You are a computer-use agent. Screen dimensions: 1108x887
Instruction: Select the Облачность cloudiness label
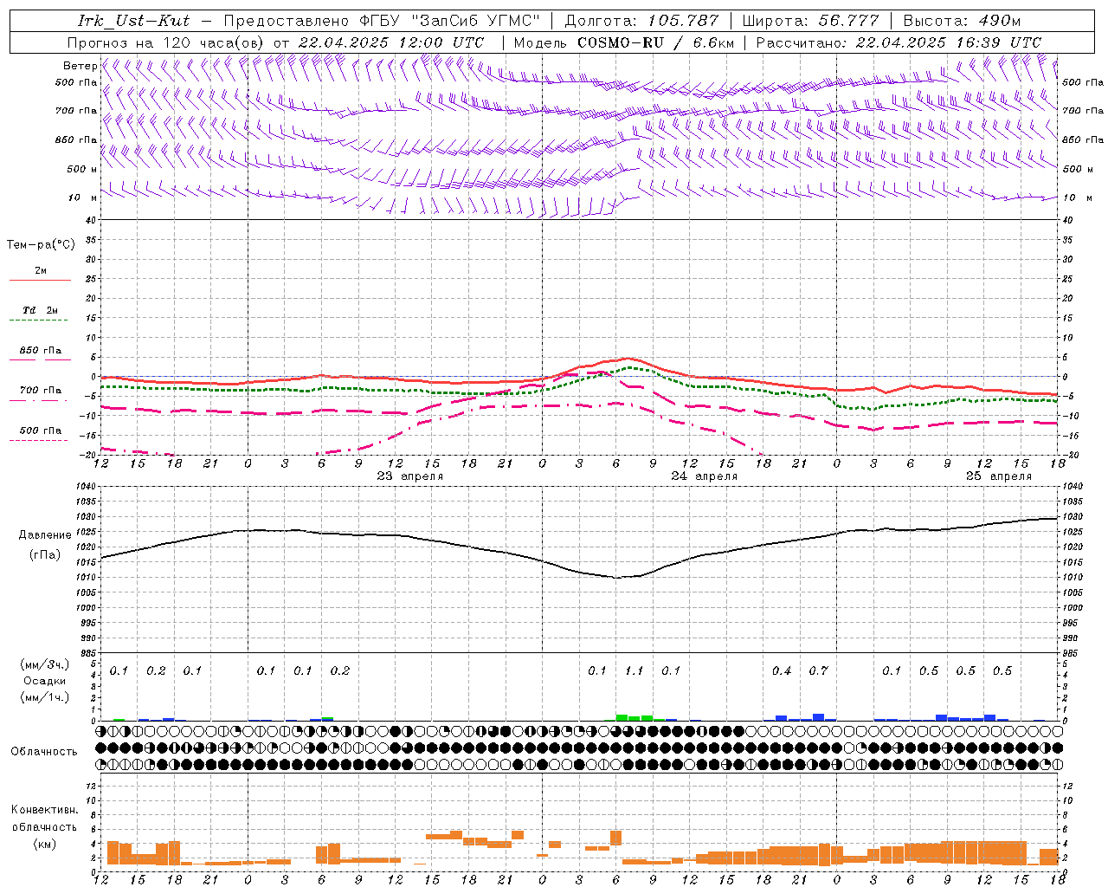point(44,752)
